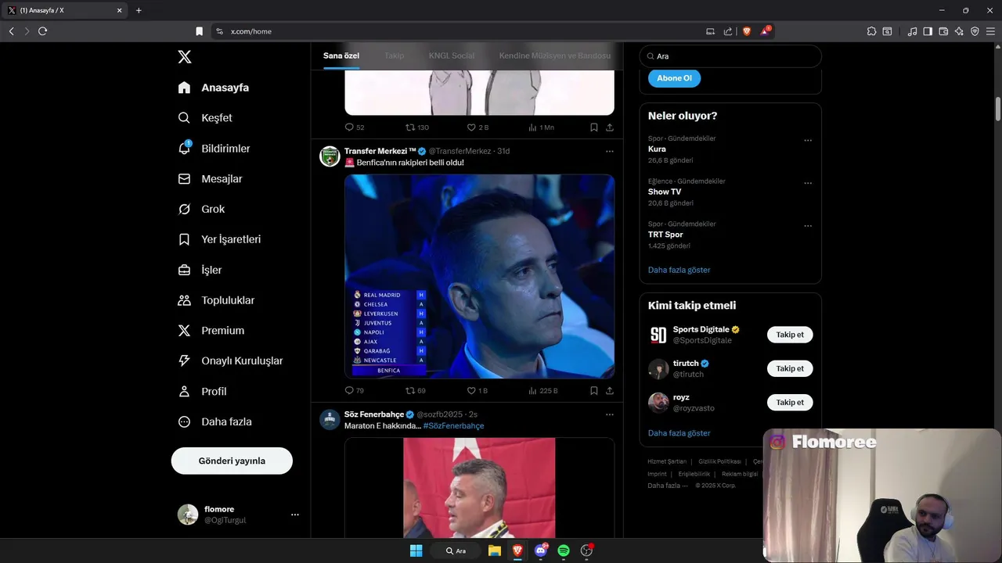Switch to Sana özel tab
Image resolution: width=1002 pixels, height=563 pixels.
pyautogui.click(x=341, y=56)
